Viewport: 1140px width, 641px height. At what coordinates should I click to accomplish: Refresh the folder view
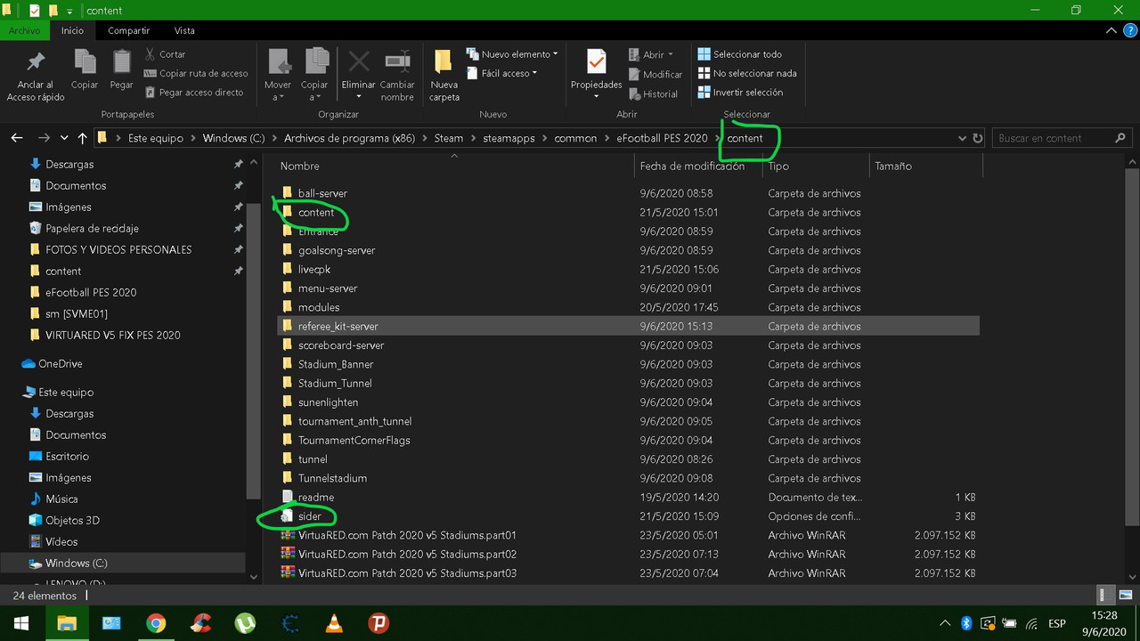(978, 138)
